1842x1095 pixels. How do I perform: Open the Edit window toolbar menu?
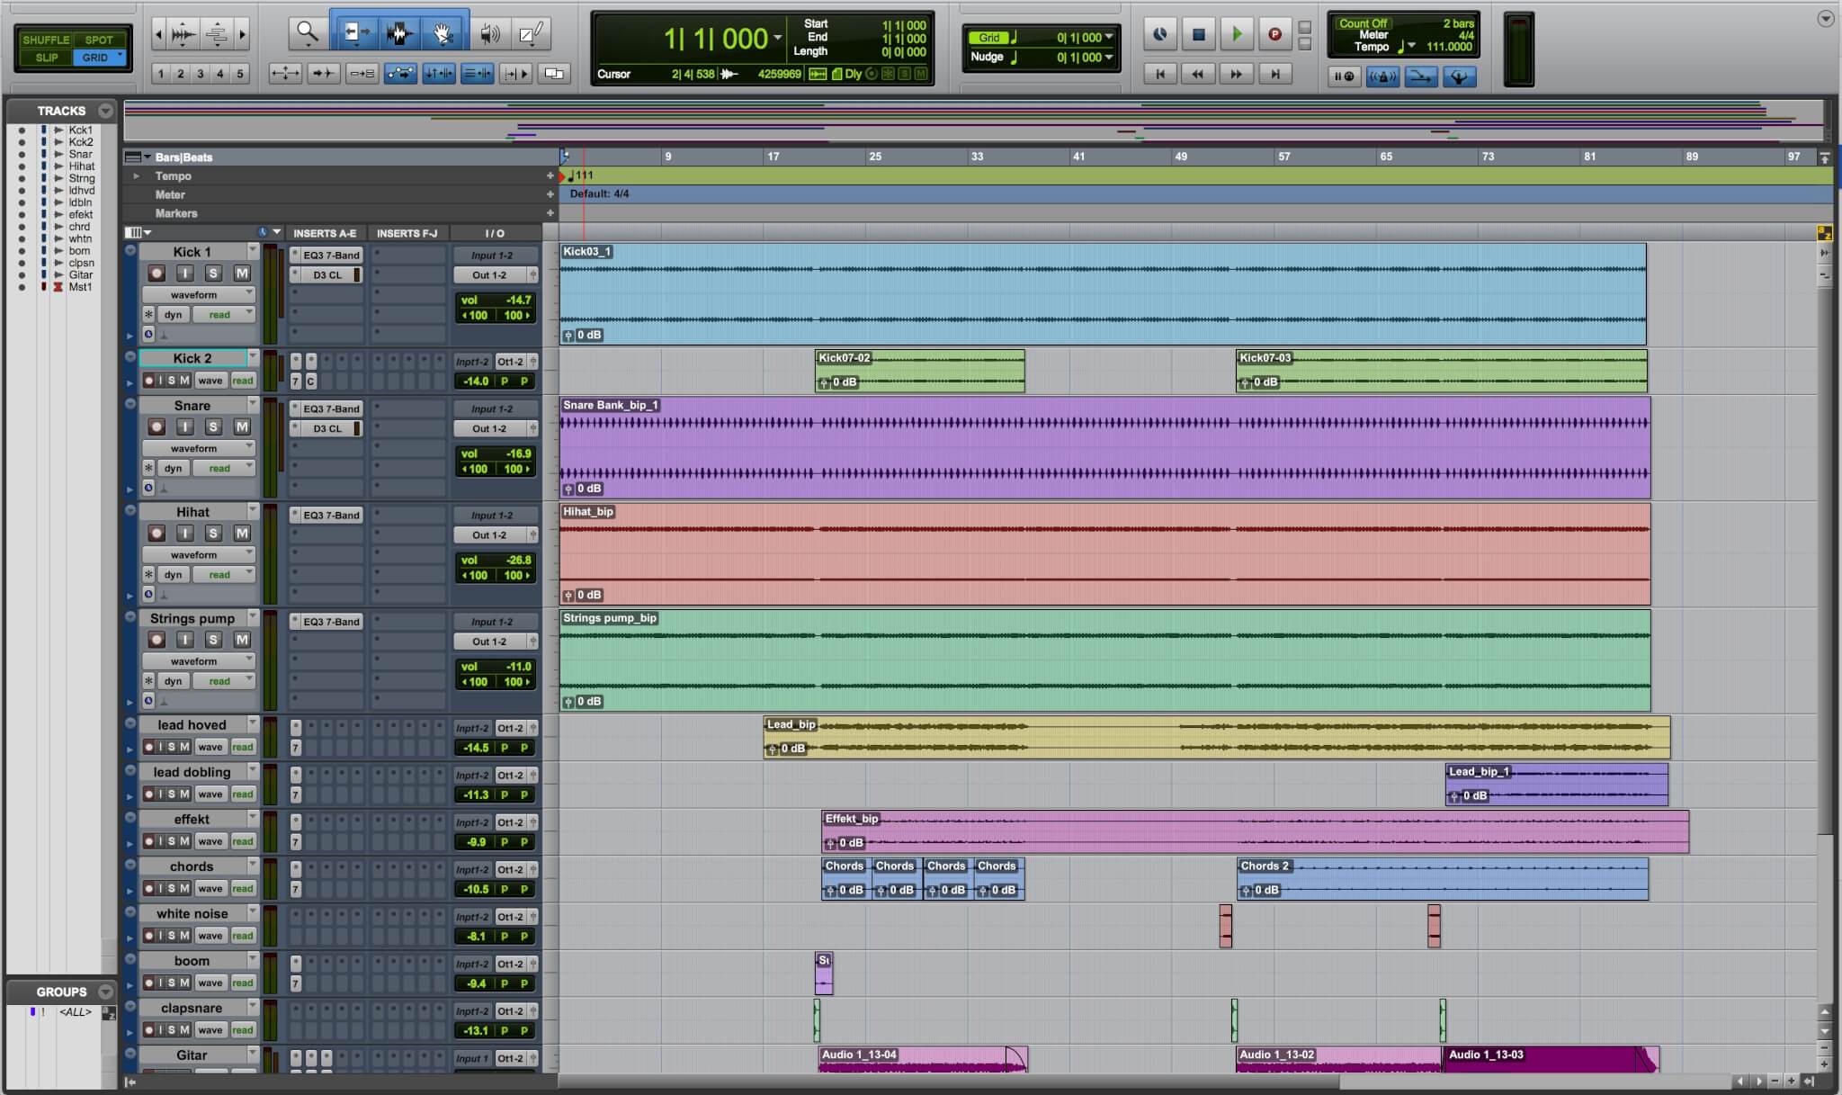pyautogui.click(x=1825, y=18)
